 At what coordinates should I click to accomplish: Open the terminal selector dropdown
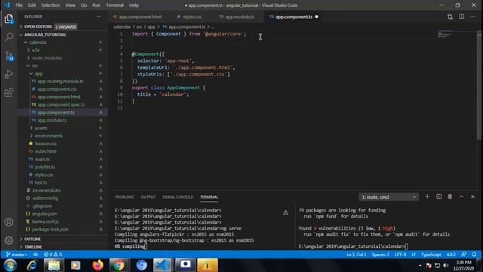pyautogui.click(x=389, y=196)
